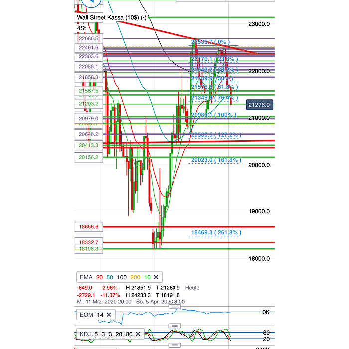
Task: Select the Fibonacci 161.8% level 20023.0
Action: point(216,160)
